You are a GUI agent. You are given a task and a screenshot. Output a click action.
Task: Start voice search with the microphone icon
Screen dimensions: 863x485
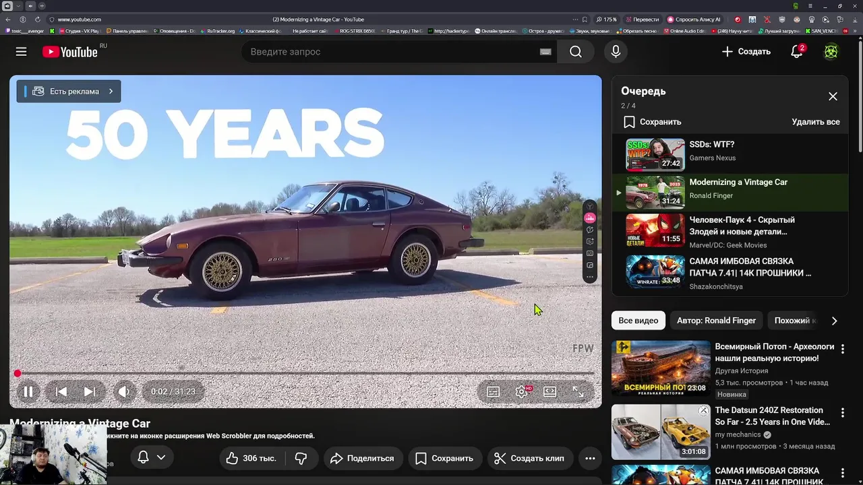[616, 52]
